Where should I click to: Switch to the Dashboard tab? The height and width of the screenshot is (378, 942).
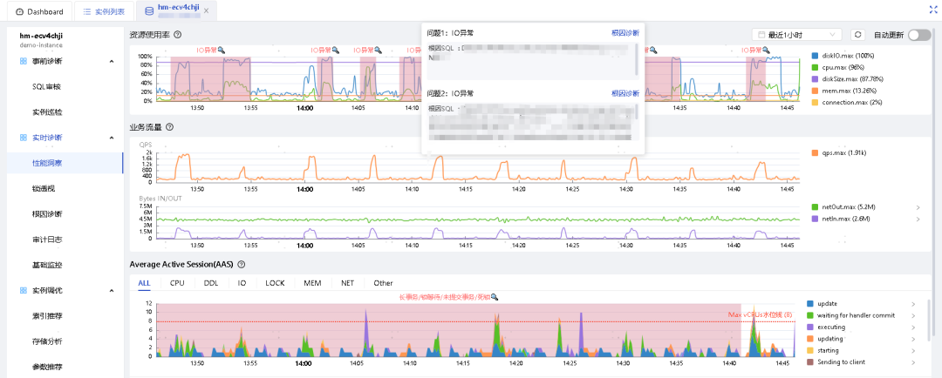(x=39, y=11)
